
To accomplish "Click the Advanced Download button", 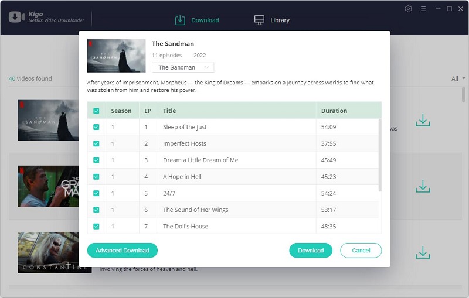I will pyautogui.click(x=123, y=250).
